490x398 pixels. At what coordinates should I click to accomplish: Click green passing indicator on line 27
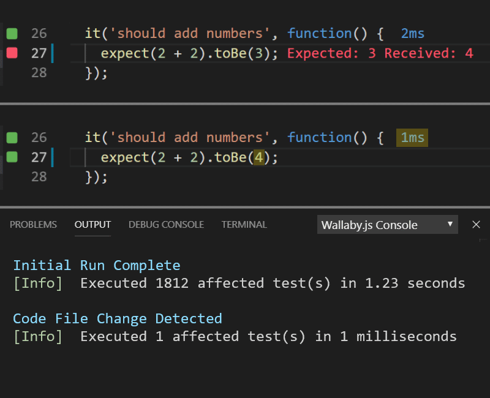tap(12, 157)
